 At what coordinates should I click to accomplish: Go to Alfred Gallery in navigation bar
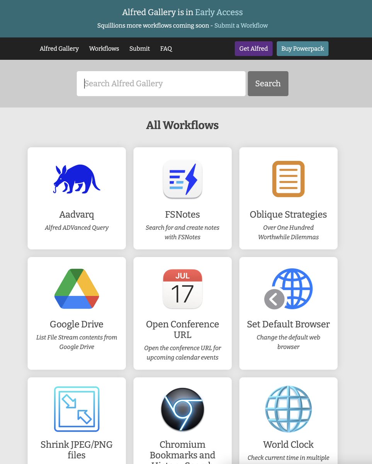(59, 49)
